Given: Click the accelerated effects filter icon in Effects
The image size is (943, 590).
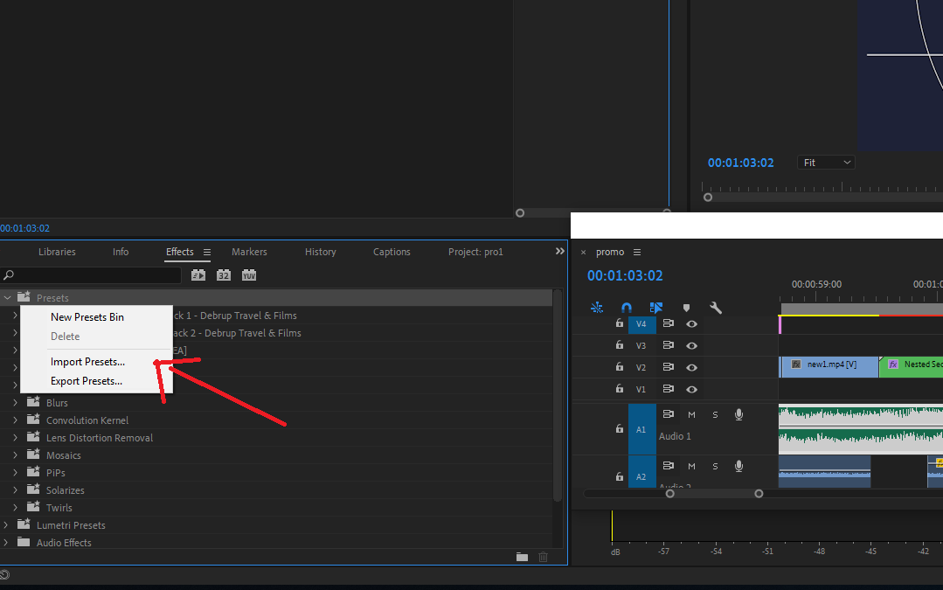Looking at the screenshot, I should coord(198,274).
